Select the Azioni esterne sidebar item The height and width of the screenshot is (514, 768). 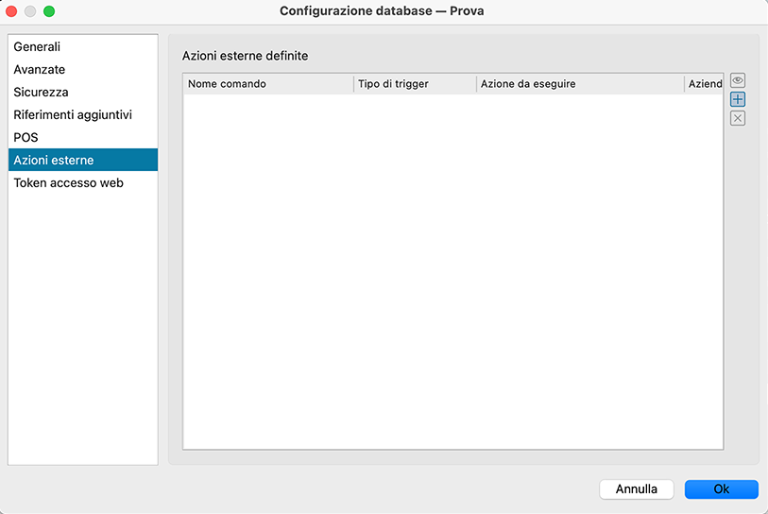(x=54, y=160)
